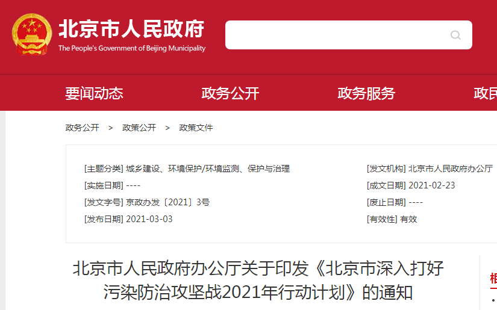
Task: Click the 政务公开 breadcrumb link
Action: coord(83,128)
